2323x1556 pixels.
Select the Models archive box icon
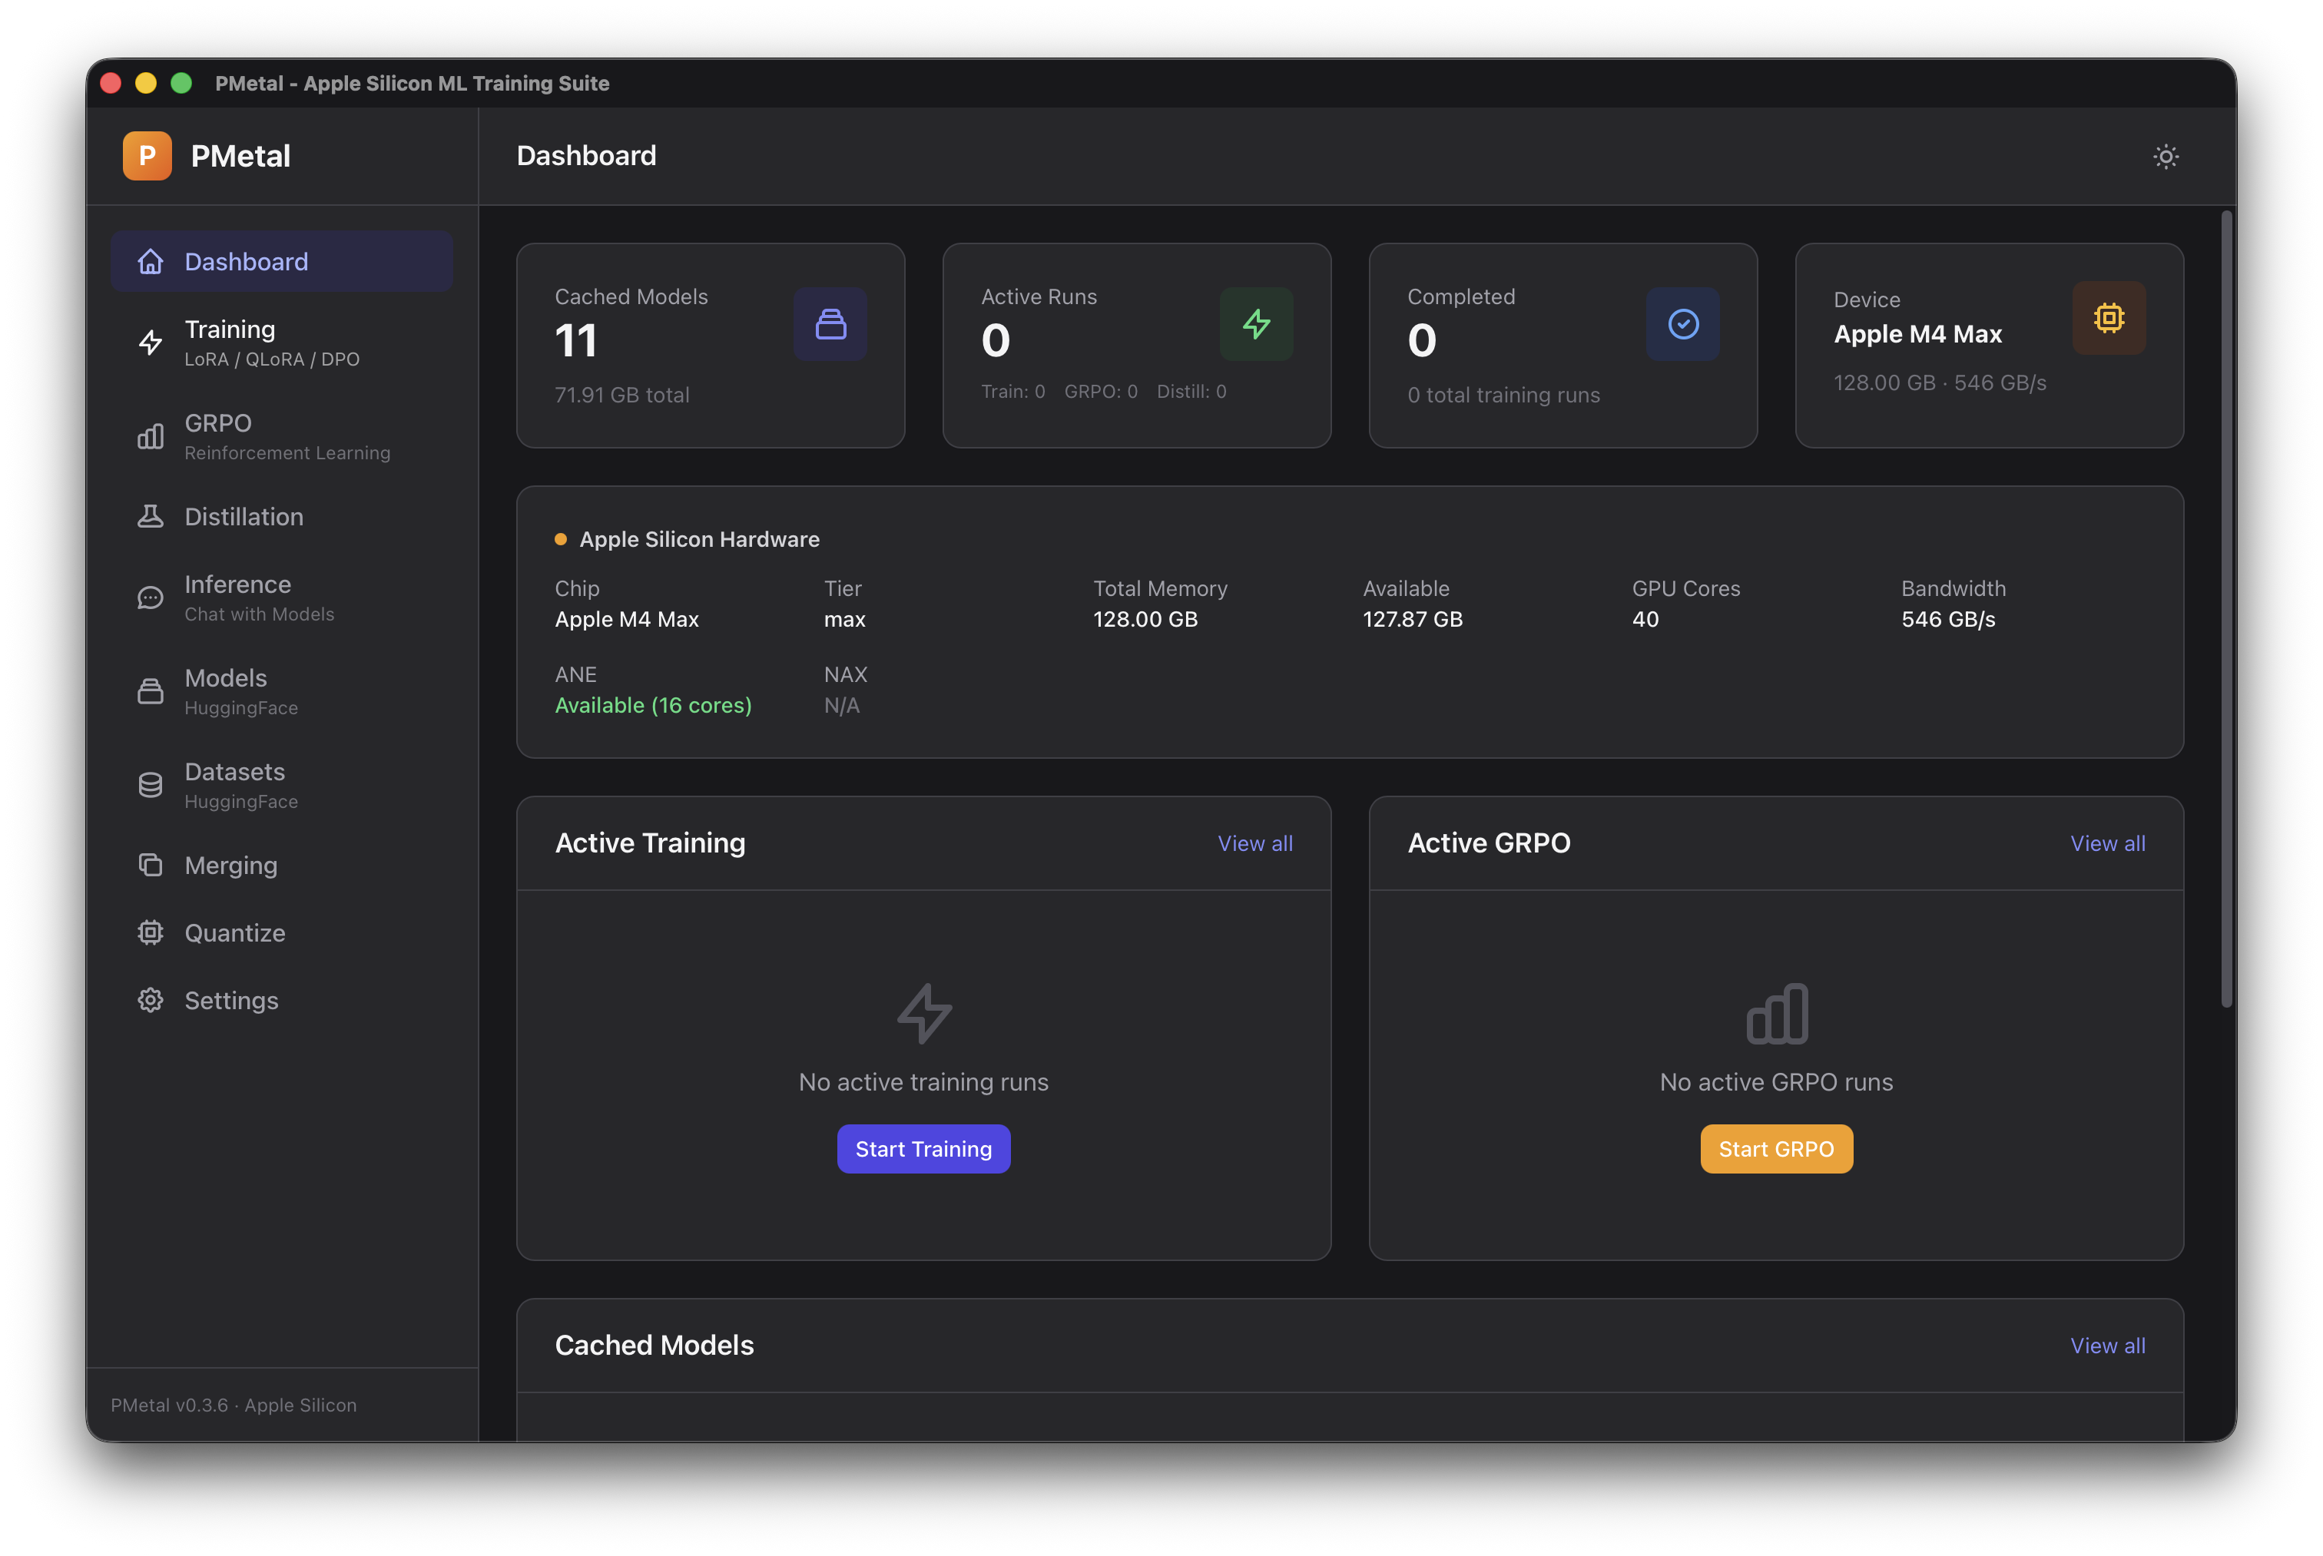(150, 690)
